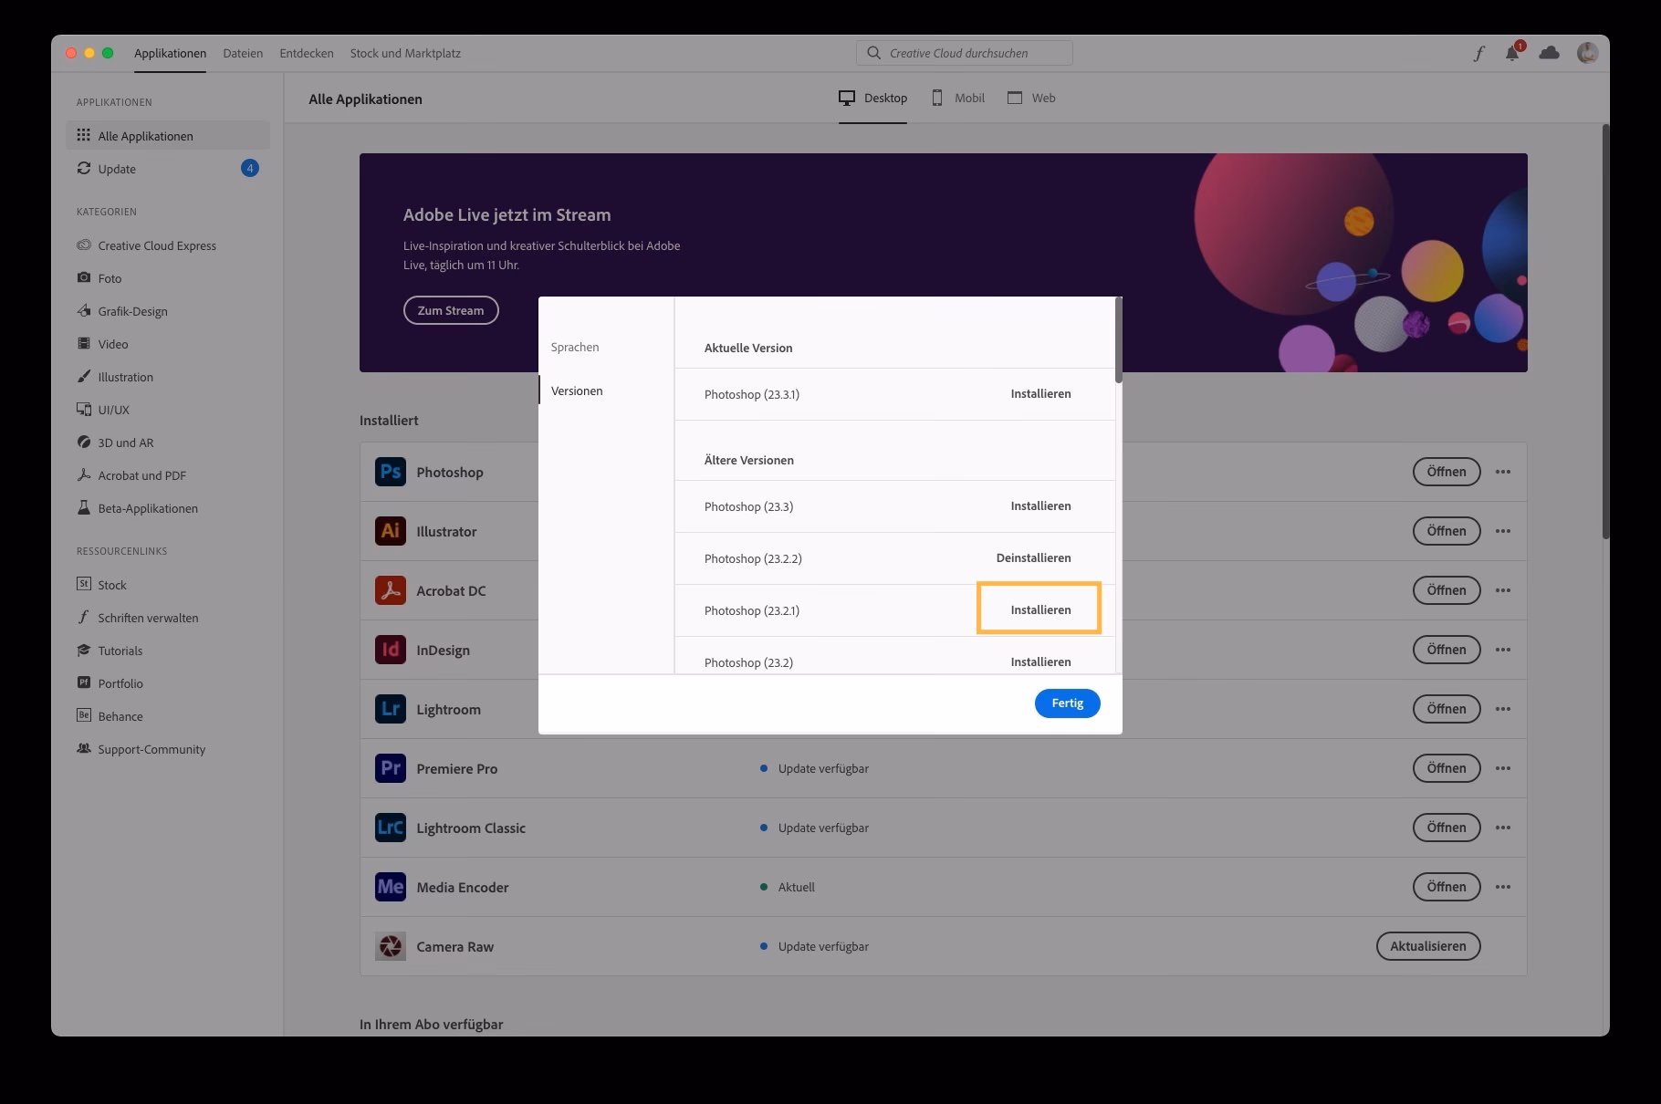Click the Lightroom Classic LrC icon
1661x1104 pixels.
(391, 828)
